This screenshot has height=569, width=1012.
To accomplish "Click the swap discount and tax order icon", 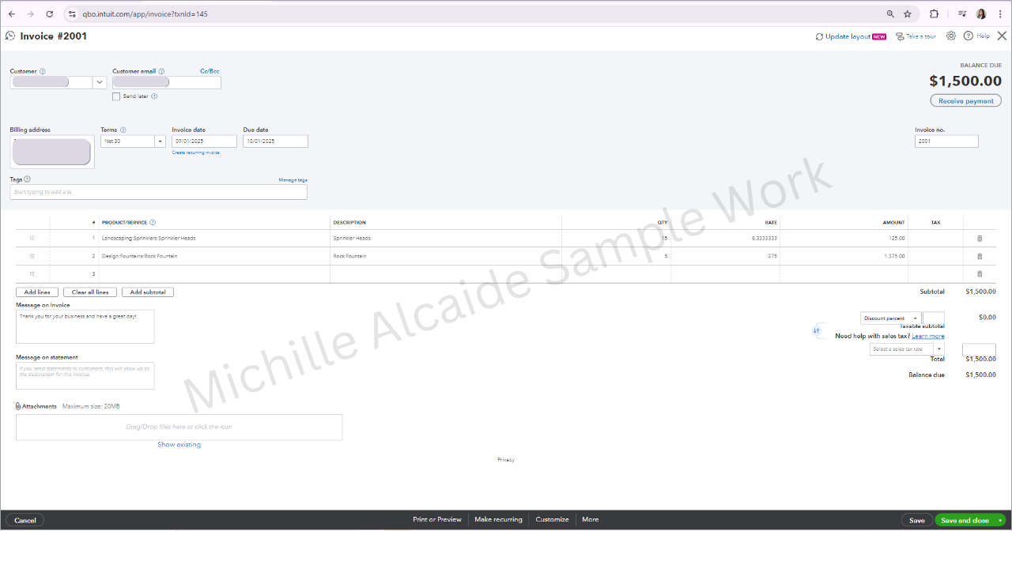I will (817, 330).
